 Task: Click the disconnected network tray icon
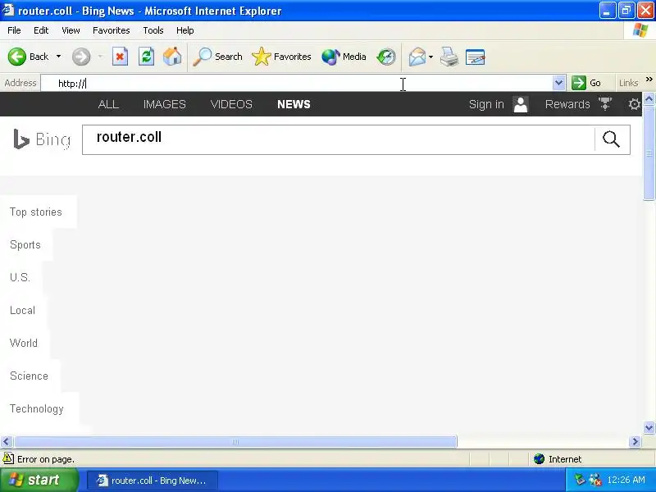point(595,480)
